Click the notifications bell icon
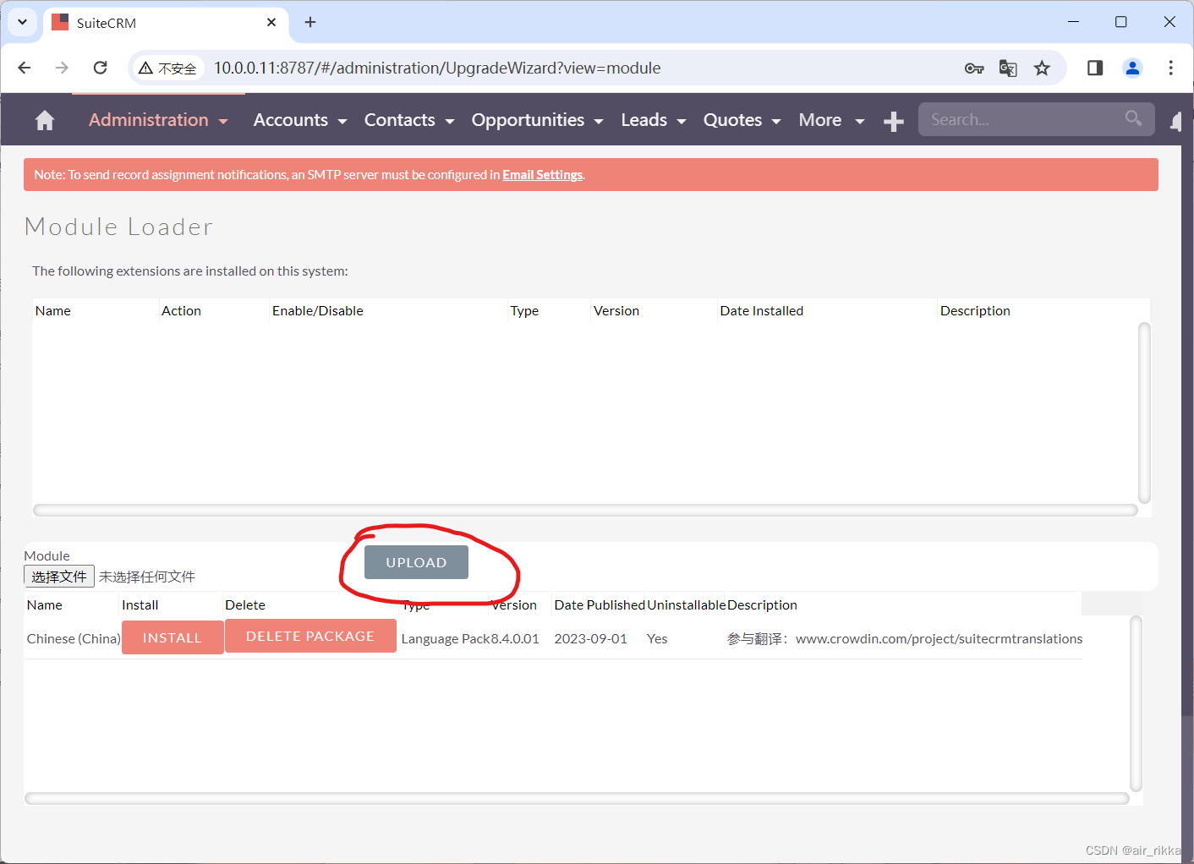The width and height of the screenshot is (1194, 864). (x=1176, y=121)
